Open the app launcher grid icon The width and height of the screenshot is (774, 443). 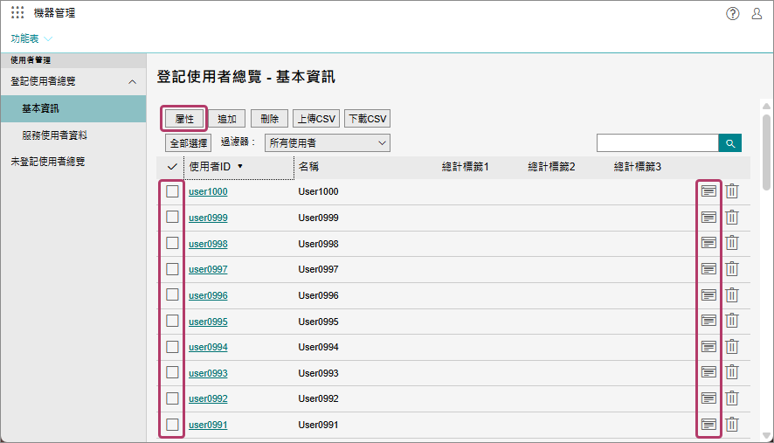pyautogui.click(x=17, y=13)
